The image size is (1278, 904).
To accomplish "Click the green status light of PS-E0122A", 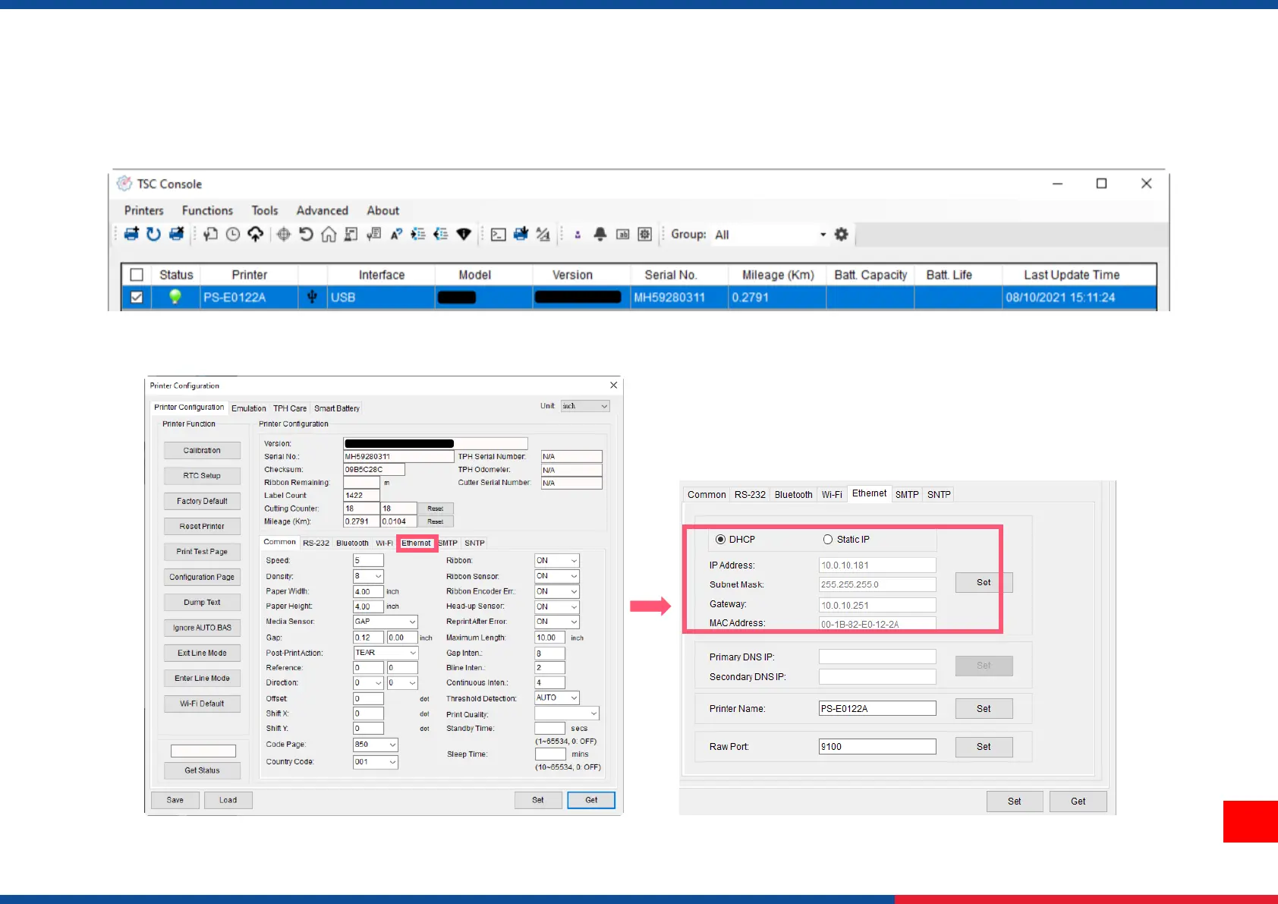I will 175,296.
